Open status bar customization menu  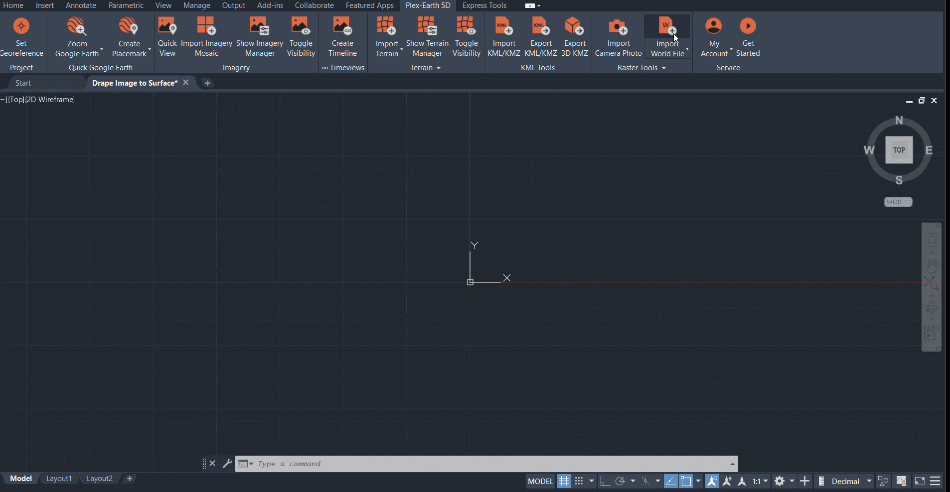[935, 481]
